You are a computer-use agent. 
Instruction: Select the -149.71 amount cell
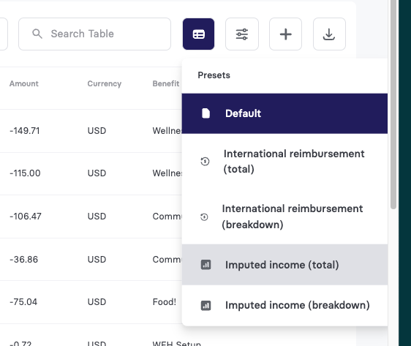tap(25, 130)
